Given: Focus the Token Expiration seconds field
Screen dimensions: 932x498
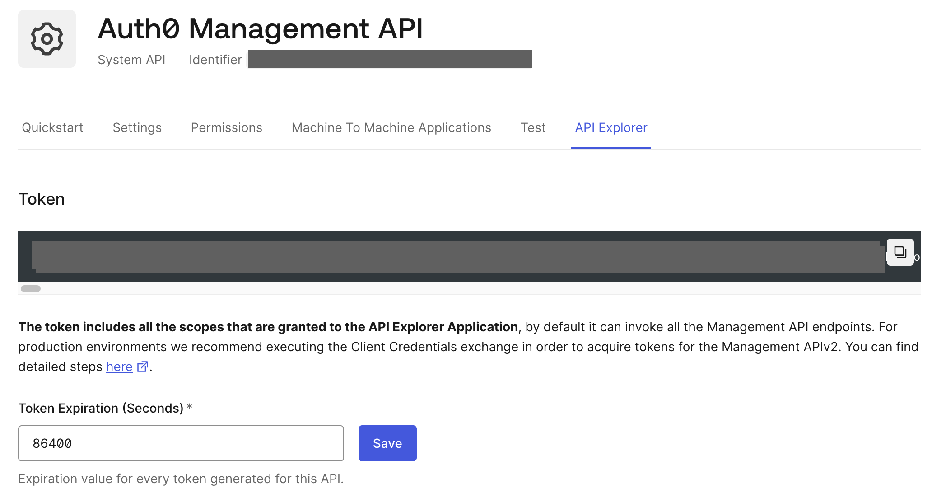Looking at the screenshot, I should 181,443.
